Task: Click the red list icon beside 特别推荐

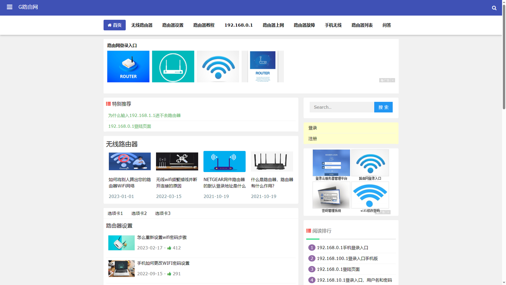Action: pyautogui.click(x=108, y=104)
